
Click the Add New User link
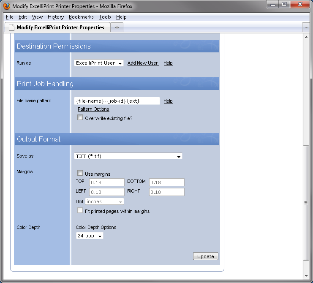click(x=143, y=63)
